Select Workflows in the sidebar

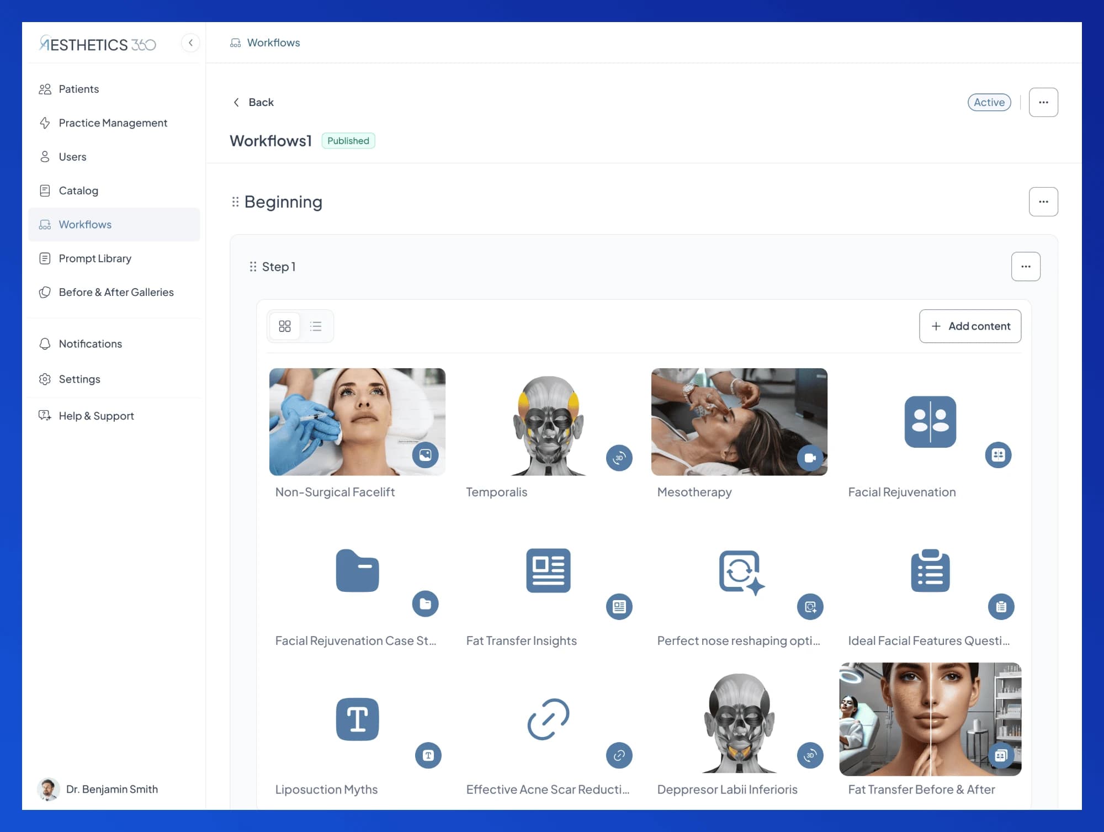pos(114,224)
